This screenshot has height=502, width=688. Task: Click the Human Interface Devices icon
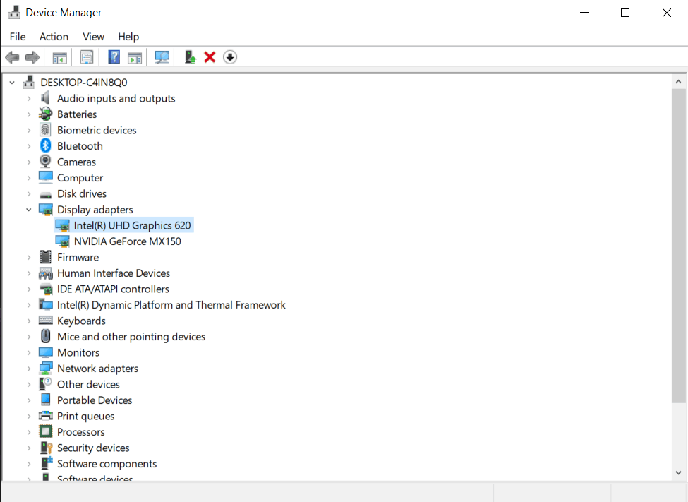point(46,273)
